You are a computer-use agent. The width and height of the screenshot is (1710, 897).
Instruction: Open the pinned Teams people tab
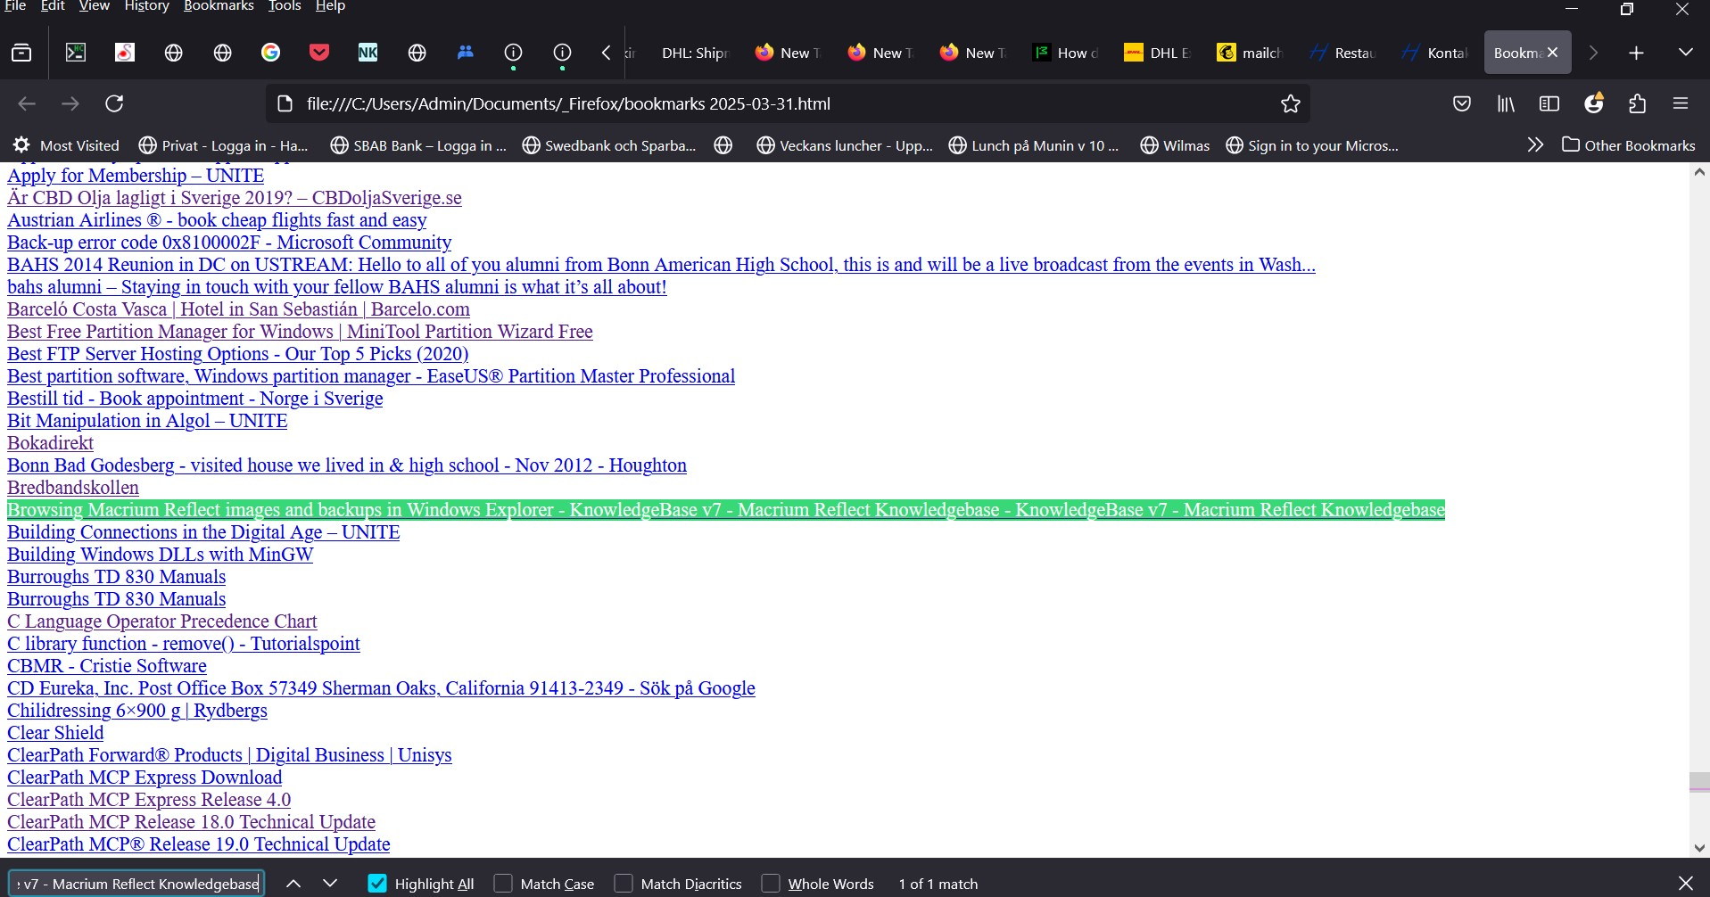465,53
